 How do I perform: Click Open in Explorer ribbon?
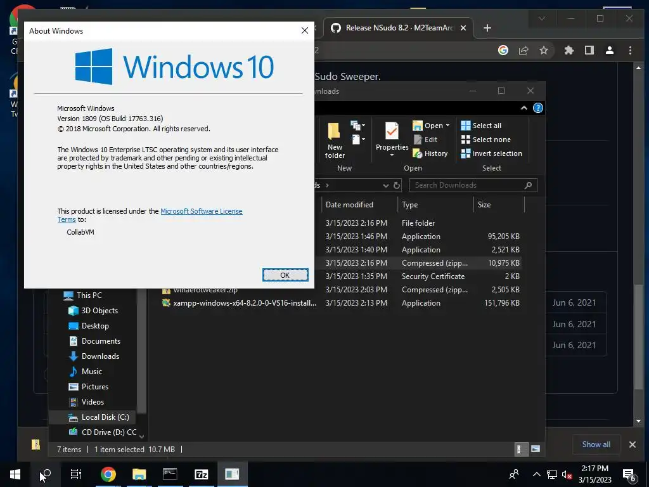coord(428,126)
